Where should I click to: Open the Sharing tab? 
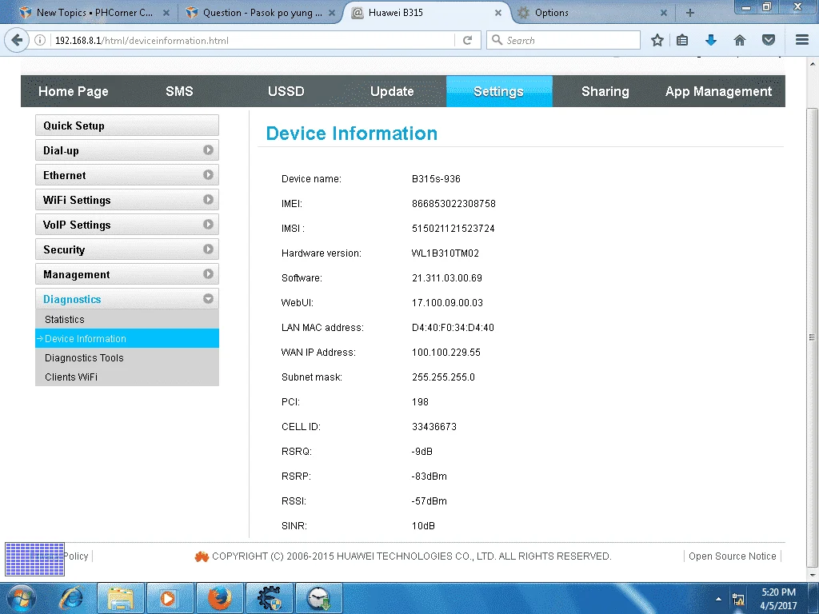pyautogui.click(x=605, y=91)
